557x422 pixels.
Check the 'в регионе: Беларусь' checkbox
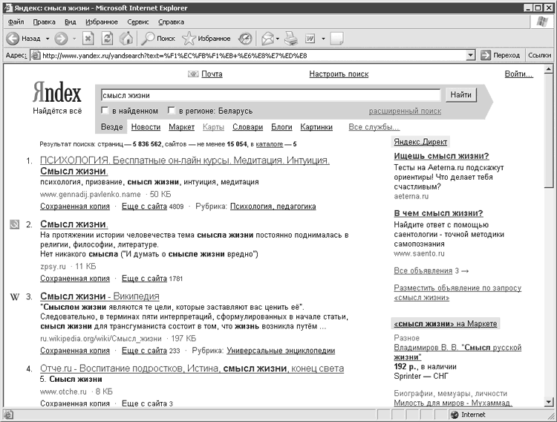pos(172,111)
